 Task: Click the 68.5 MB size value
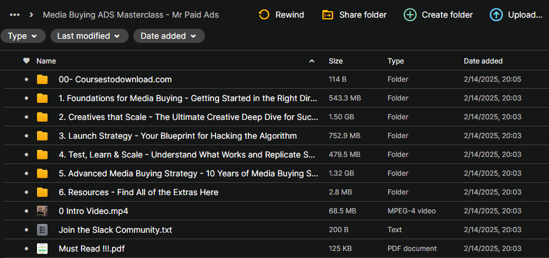[x=342, y=211]
